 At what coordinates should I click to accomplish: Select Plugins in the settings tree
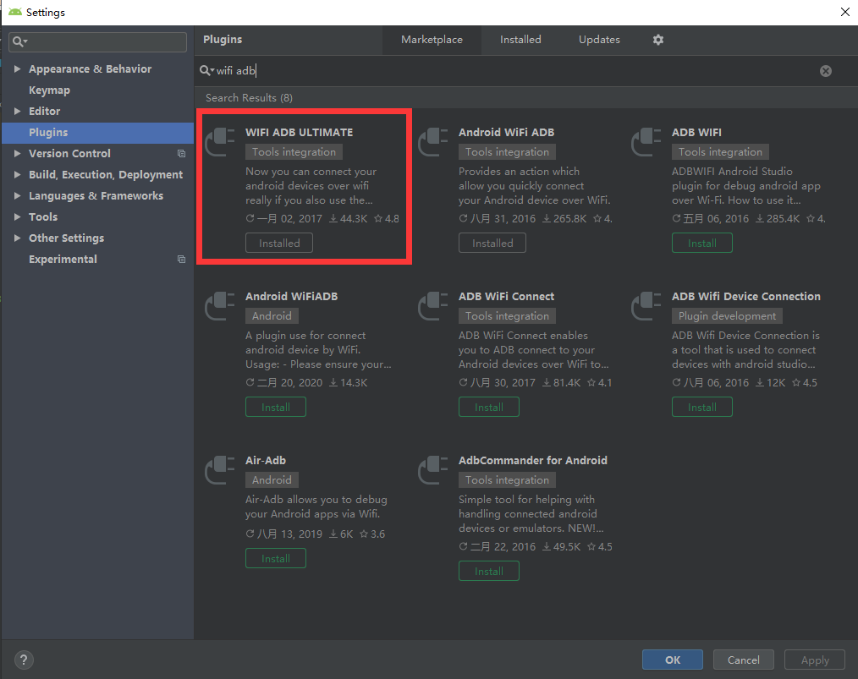pyautogui.click(x=97, y=132)
